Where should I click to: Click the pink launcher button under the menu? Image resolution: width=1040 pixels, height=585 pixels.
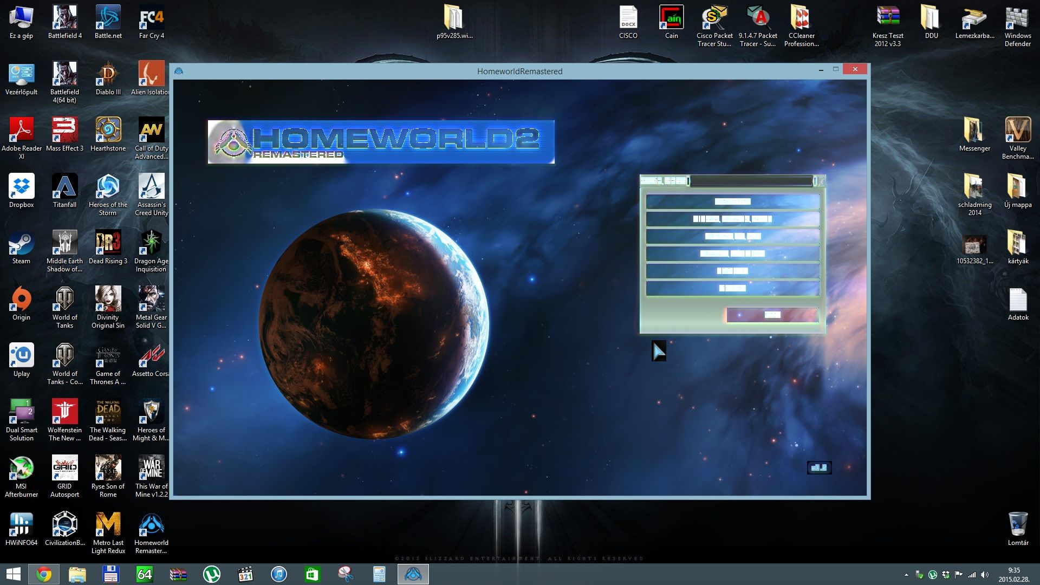(x=772, y=315)
